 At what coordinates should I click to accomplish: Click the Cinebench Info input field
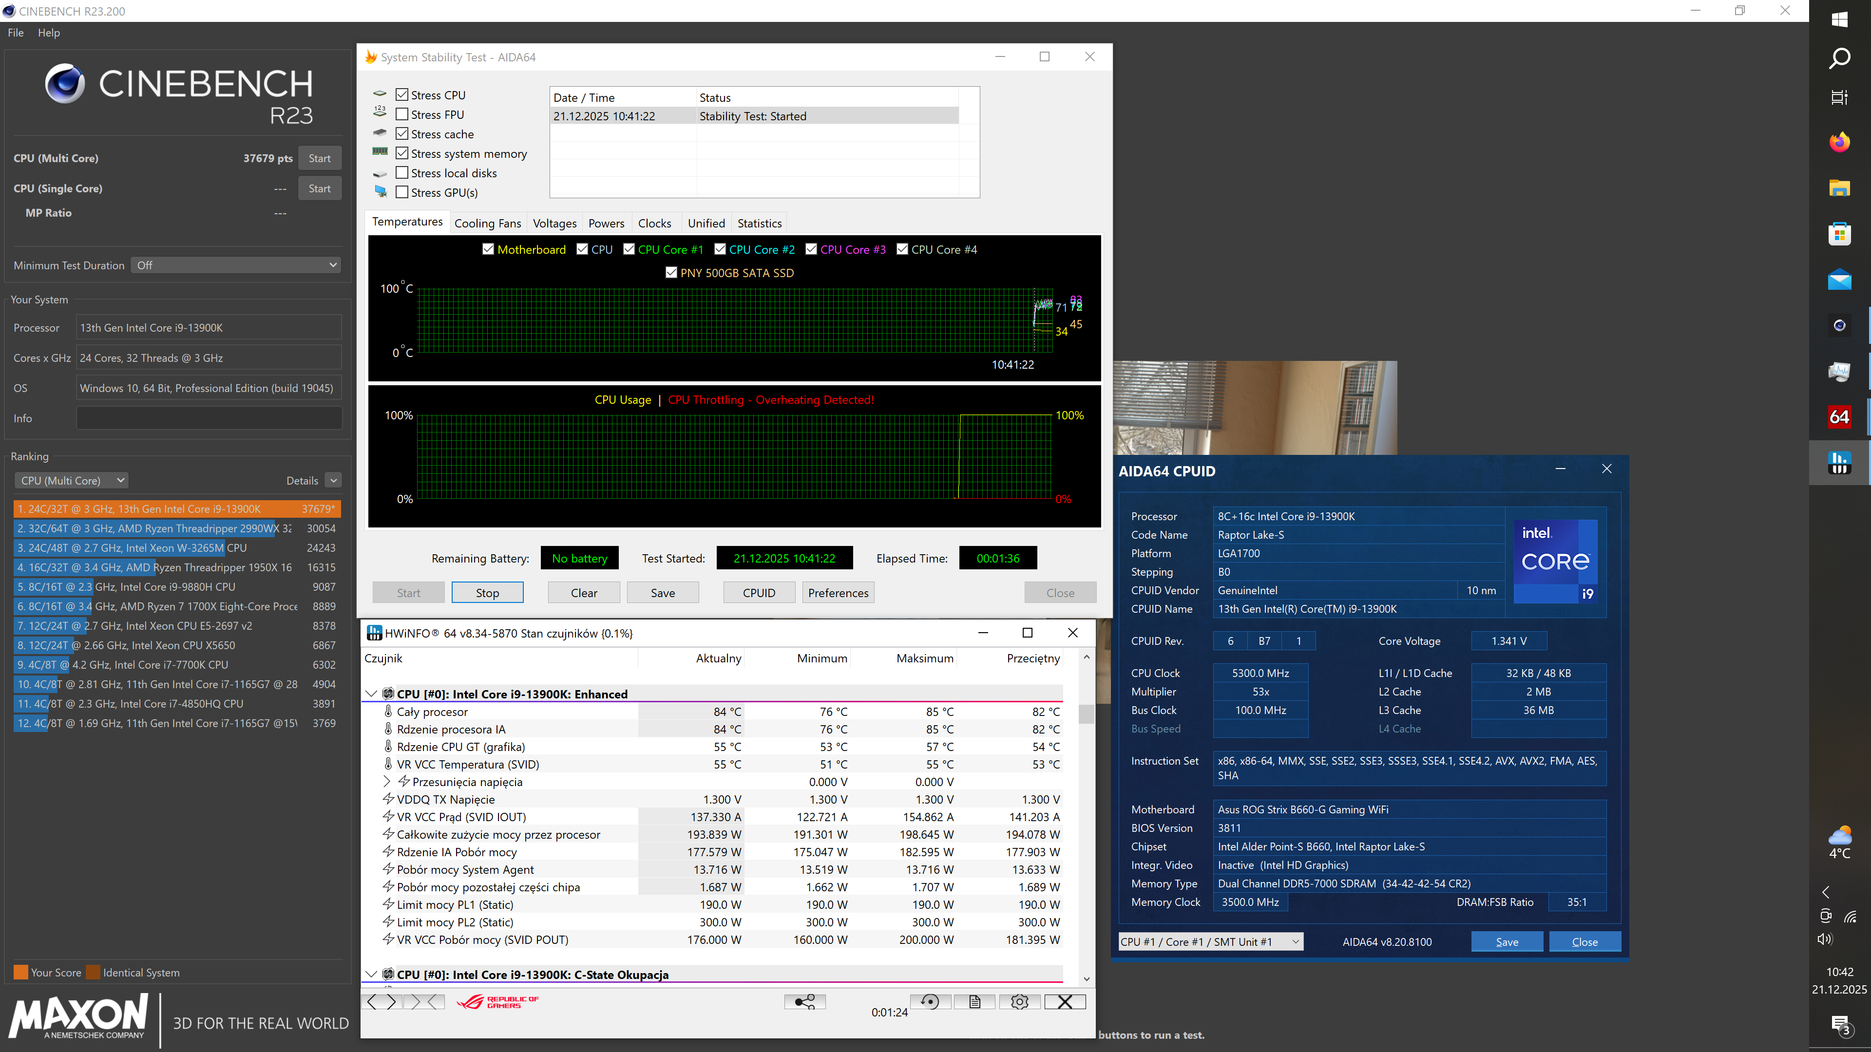coord(209,418)
